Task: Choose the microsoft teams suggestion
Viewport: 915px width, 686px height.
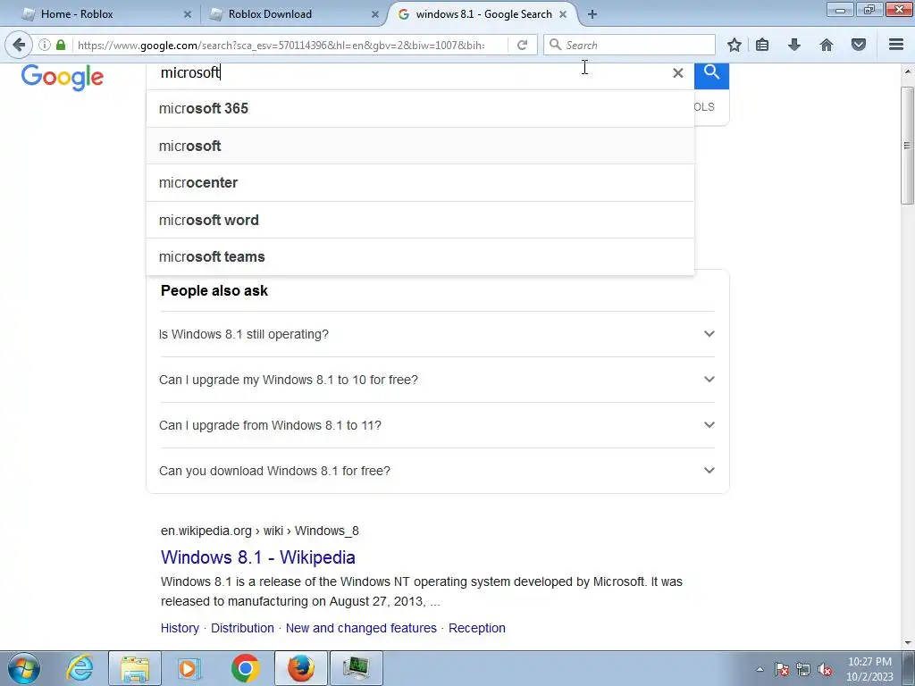Action: (420, 256)
